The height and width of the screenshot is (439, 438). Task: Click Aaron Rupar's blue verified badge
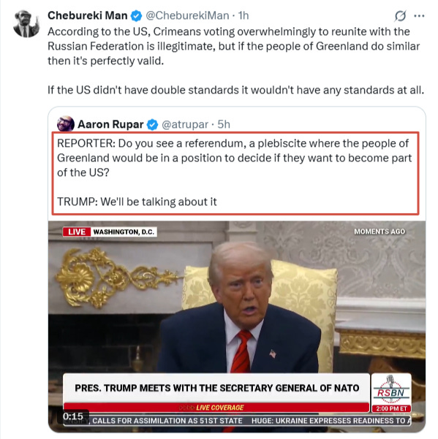[x=152, y=125]
